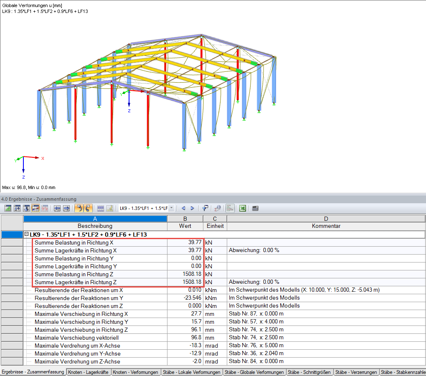426x376 pixels.
Task: Collapse the LK9 results group
Action: [x=27, y=234]
